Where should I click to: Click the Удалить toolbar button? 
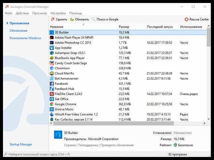click(x=59, y=19)
